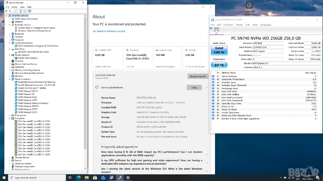Open the Action menu in Device Manager

tap(14, 7)
